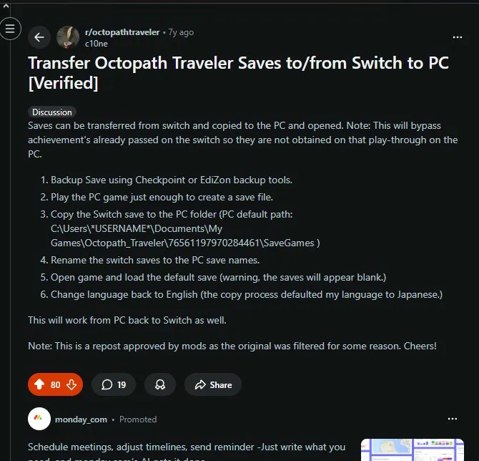Collapse the top bar with the caret

[6, 6]
